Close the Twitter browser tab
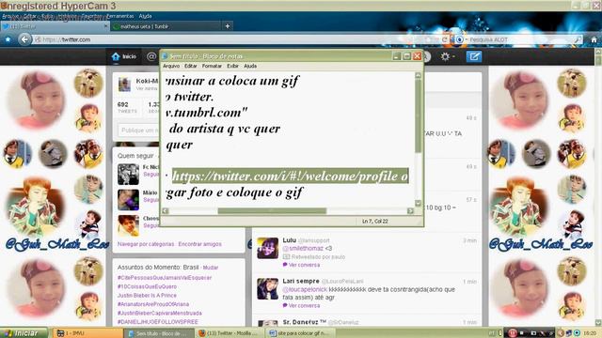This screenshot has width=602, height=338. pyautogui.click(x=106, y=26)
